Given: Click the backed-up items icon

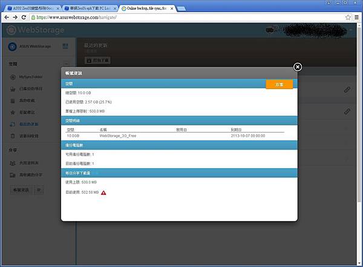Looking at the screenshot, I should click(x=13, y=89).
